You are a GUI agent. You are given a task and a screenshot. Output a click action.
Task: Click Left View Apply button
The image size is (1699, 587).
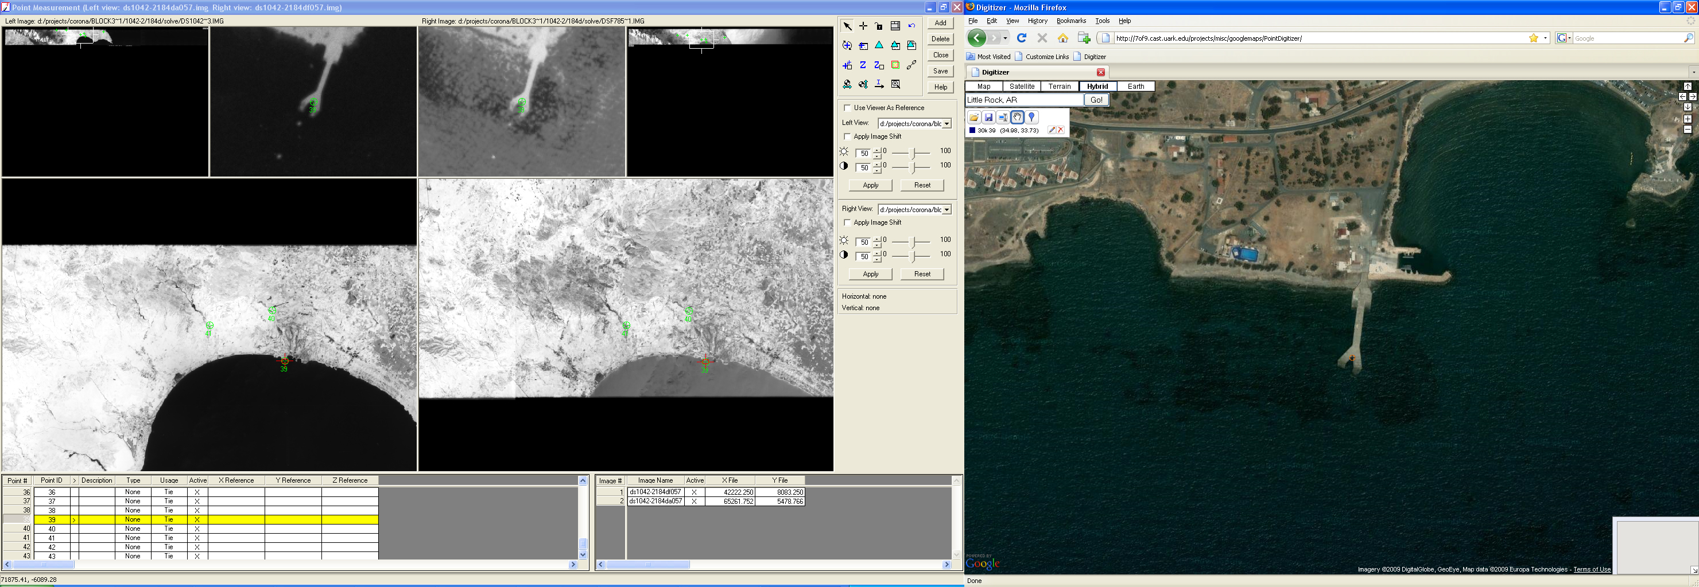pyautogui.click(x=871, y=185)
